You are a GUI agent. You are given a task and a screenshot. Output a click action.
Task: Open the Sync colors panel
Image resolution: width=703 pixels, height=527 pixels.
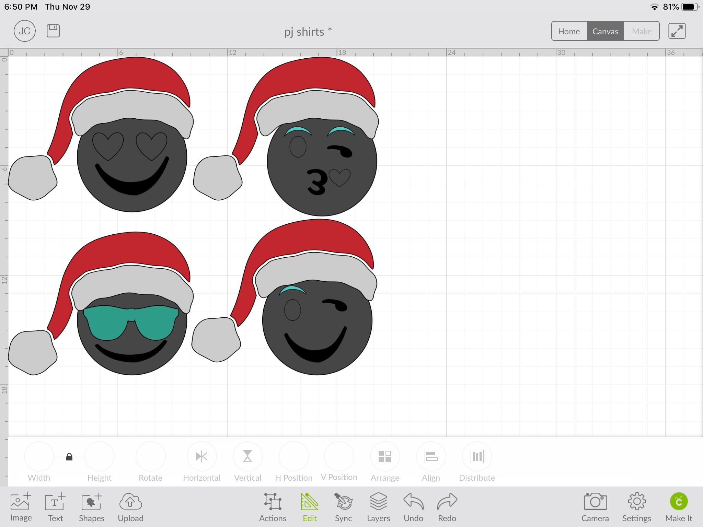[x=343, y=507]
